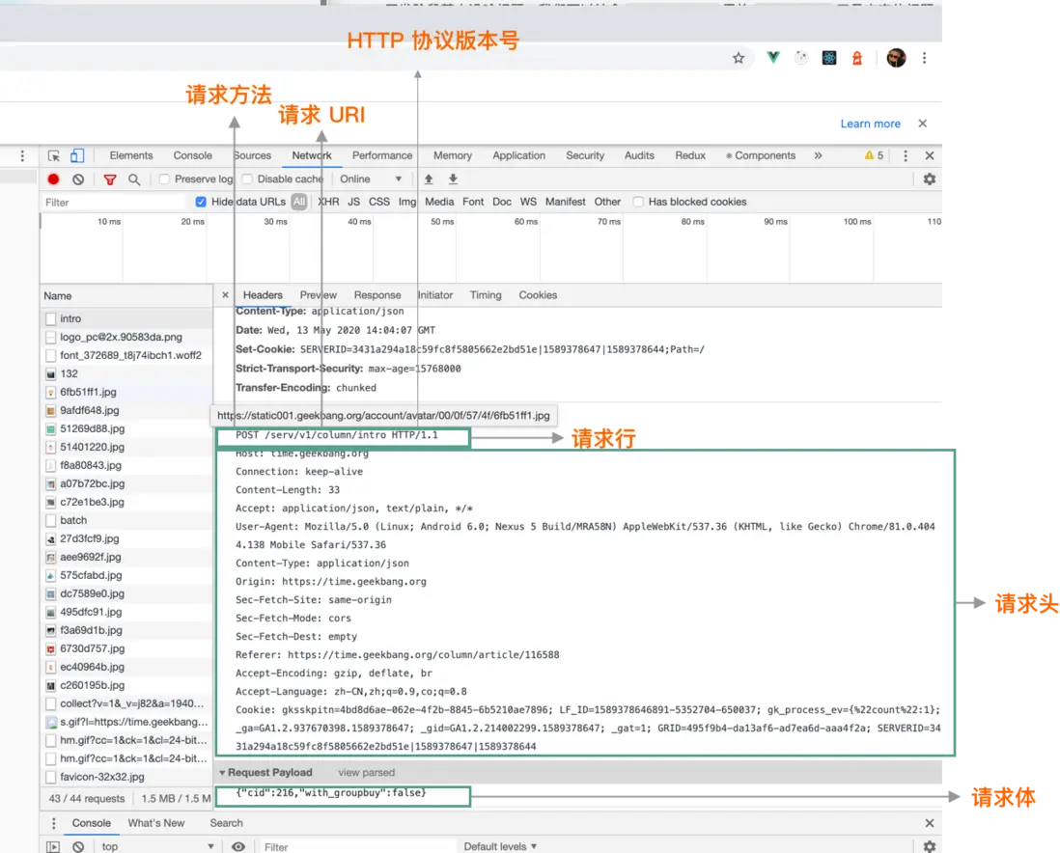Open Console settings gear
The height and width of the screenshot is (853, 1060).
coord(930,846)
